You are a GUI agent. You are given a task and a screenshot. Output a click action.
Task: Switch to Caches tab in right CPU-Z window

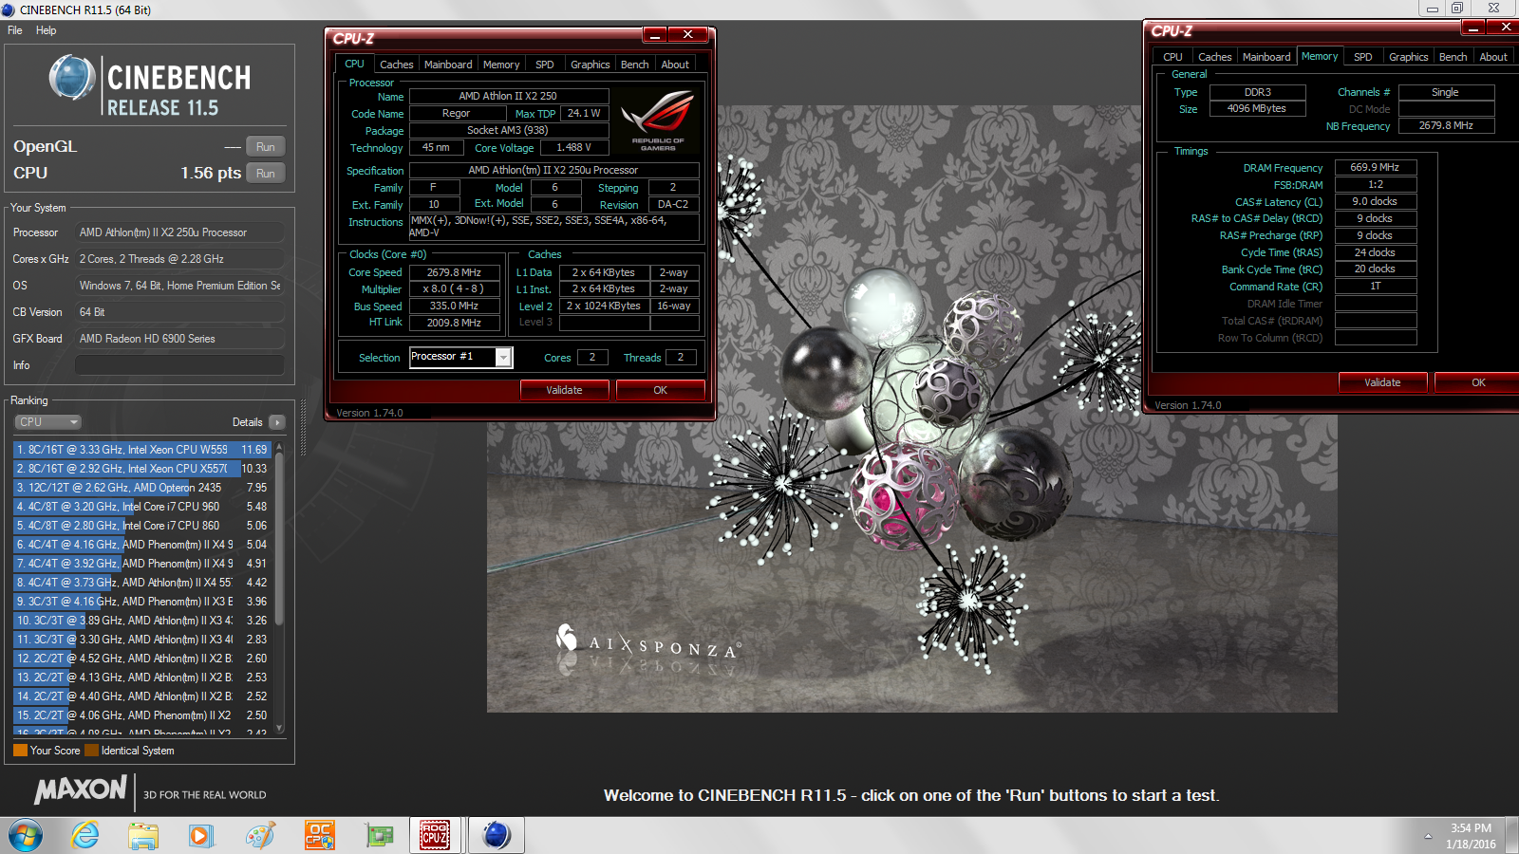1215,57
